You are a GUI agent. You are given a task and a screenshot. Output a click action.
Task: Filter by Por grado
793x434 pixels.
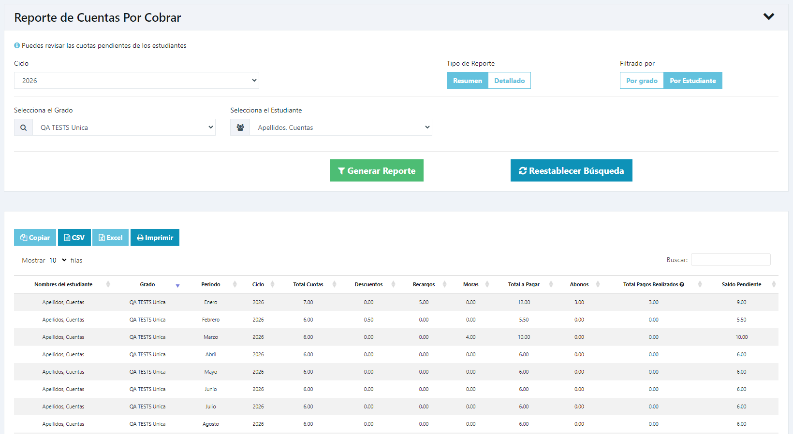(x=642, y=81)
